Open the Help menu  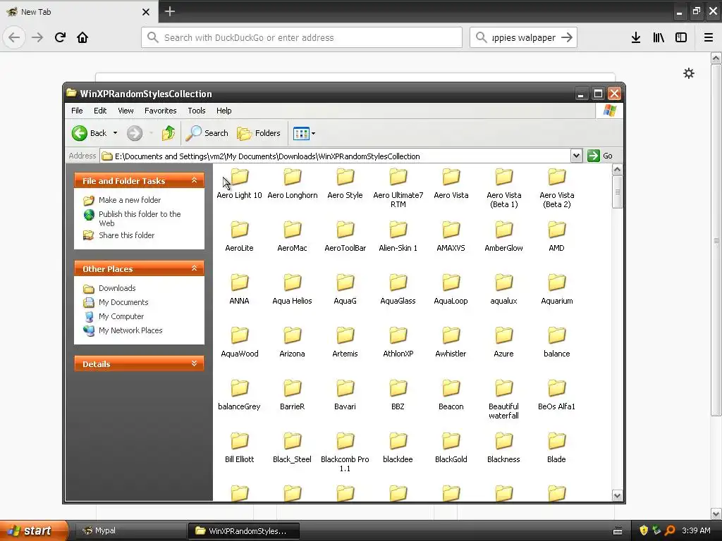click(x=224, y=111)
